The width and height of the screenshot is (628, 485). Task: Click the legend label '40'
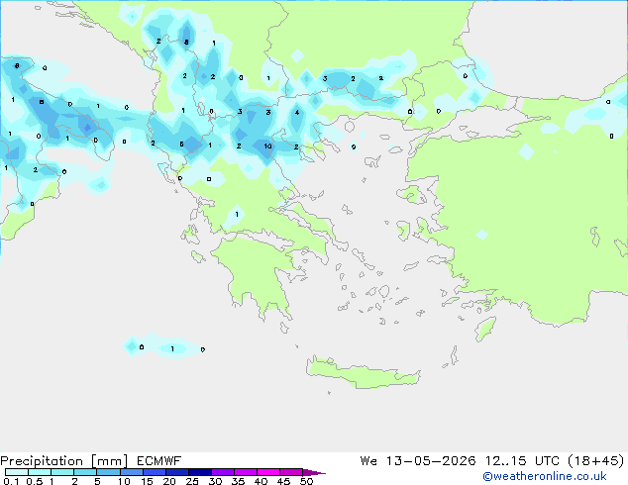[x=261, y=481]
